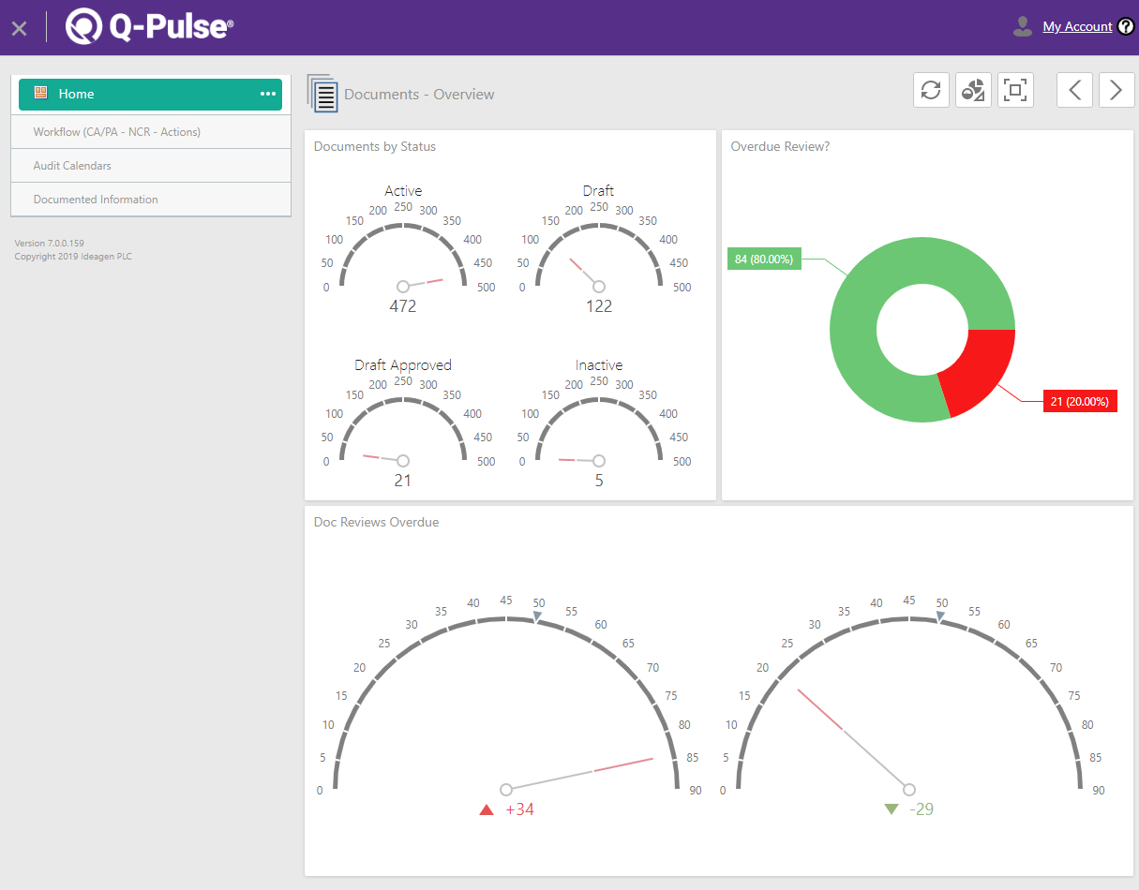Open Home options via the ellipsis menu
Screen dimensions: 1139x890
[x=268, y=94]
